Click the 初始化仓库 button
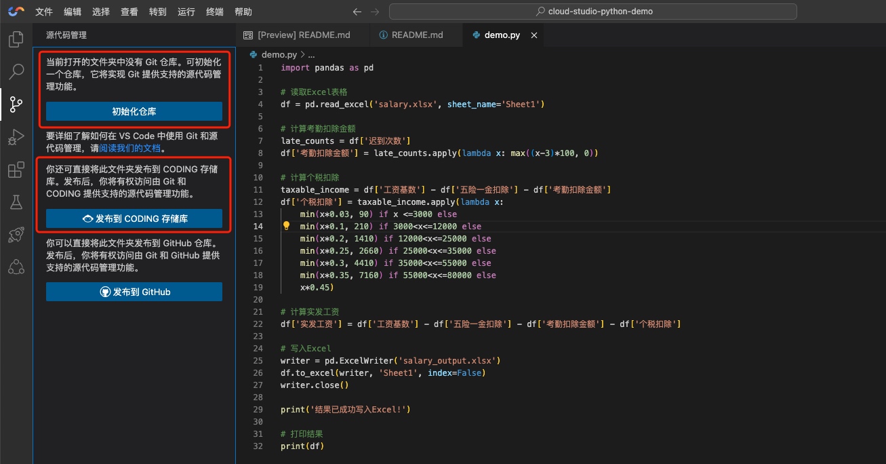The height and width of the screenshot is (464, 886). pyautogui.click(x=134, y=111)
